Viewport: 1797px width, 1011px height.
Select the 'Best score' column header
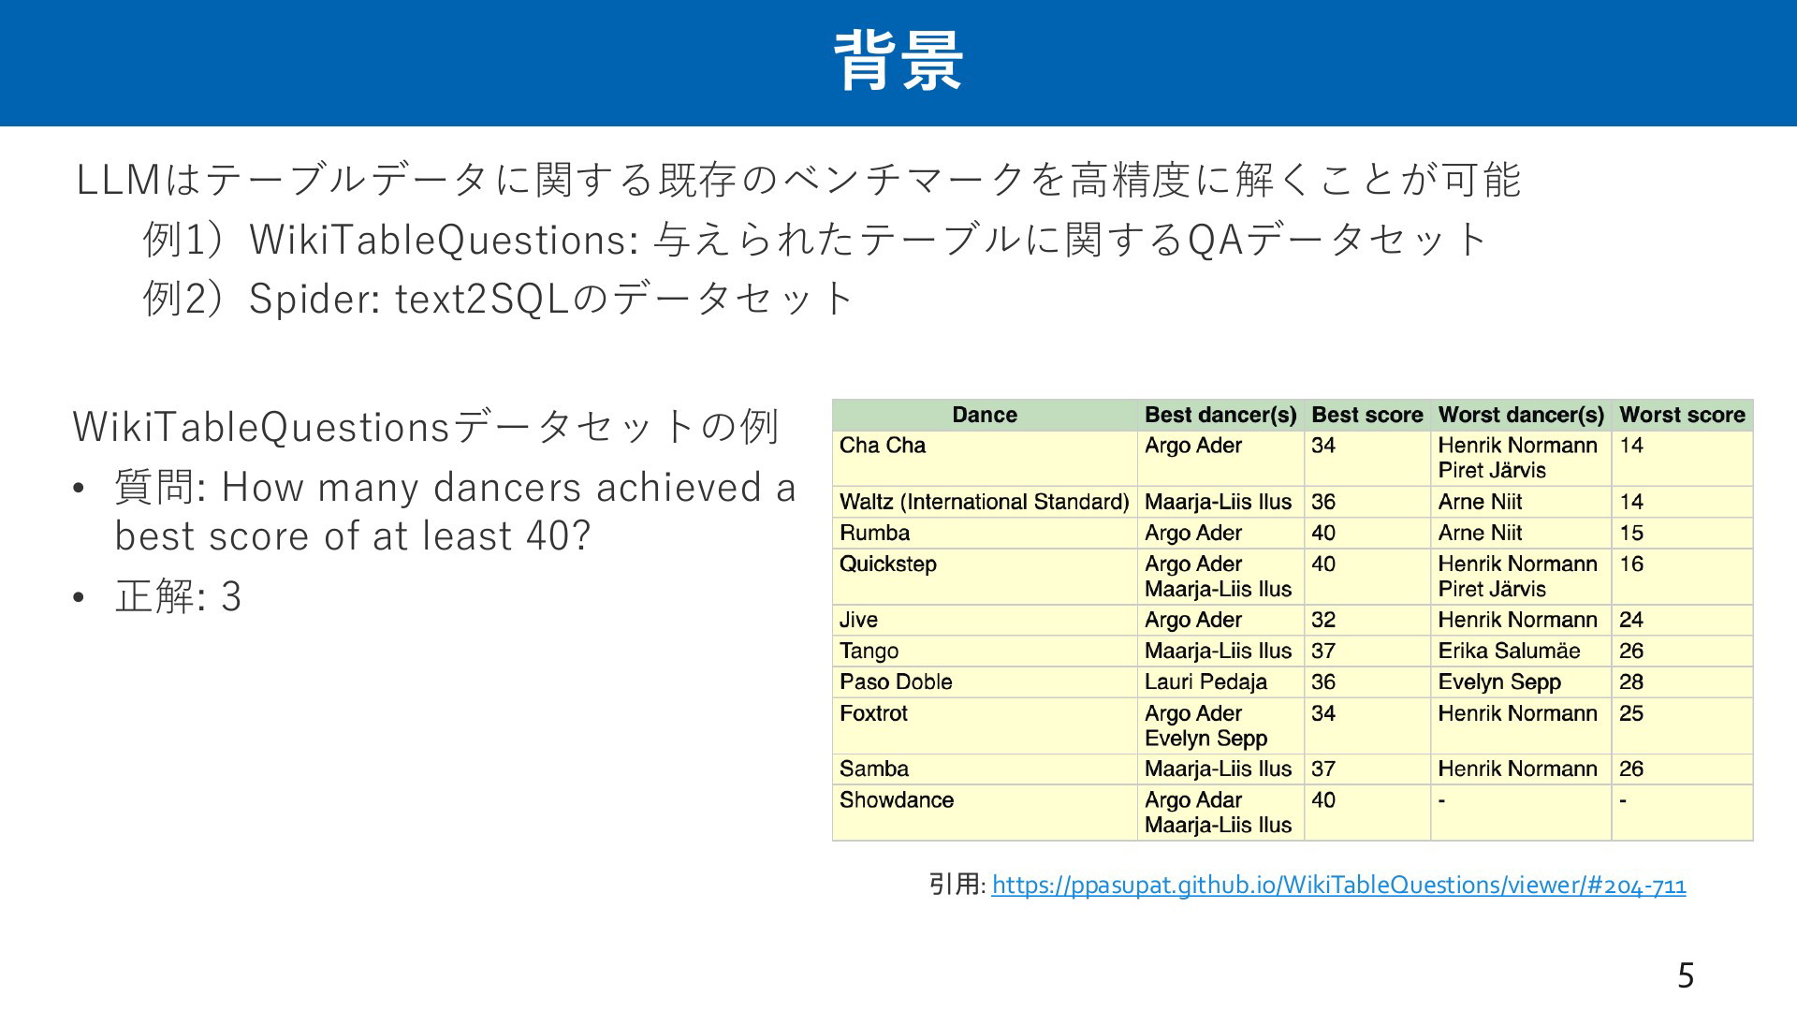1366,415
